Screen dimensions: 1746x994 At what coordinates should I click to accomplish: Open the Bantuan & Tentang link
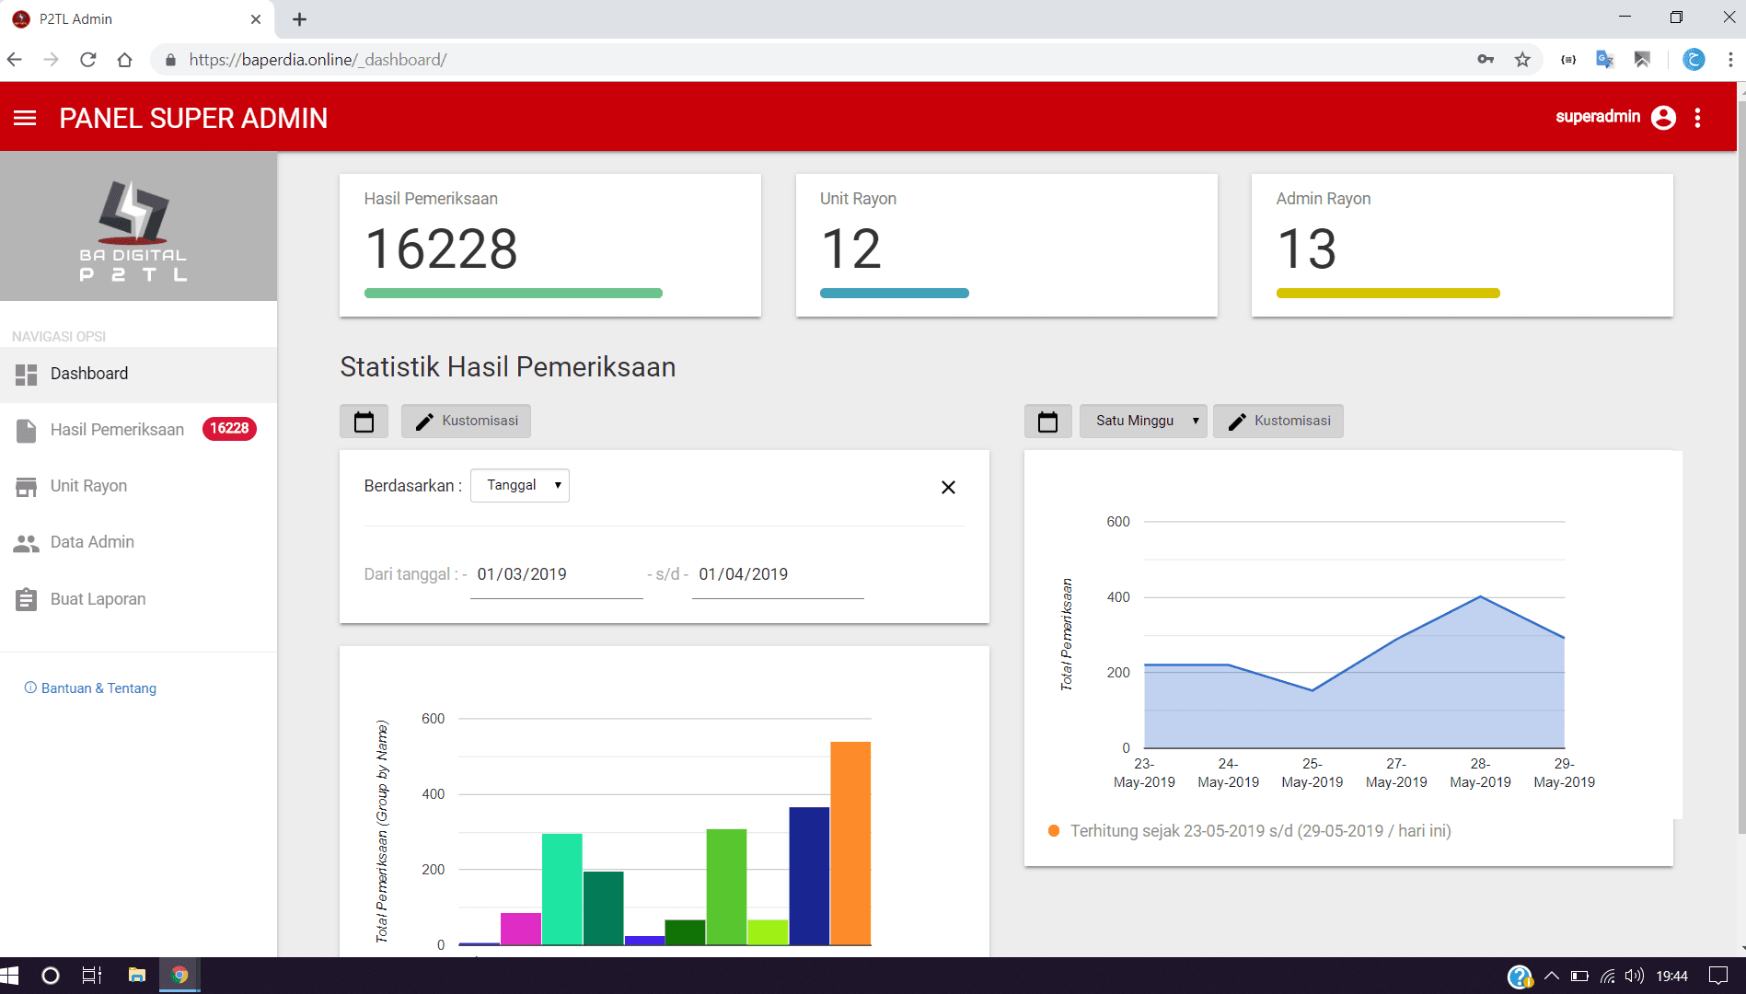pyautogui.click(x=90, y=688)
